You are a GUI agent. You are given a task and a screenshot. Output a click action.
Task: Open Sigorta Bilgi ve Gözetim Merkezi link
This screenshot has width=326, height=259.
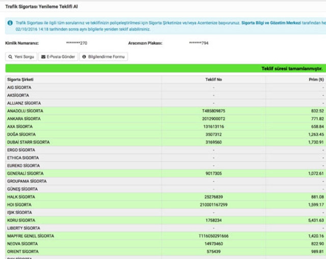click(271, 23)
